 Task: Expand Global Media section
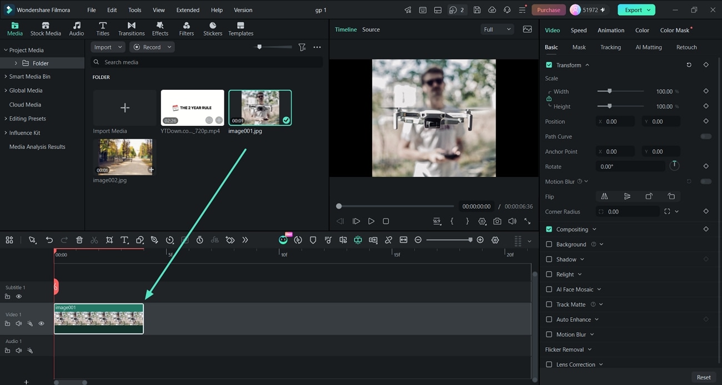(6, 90)
